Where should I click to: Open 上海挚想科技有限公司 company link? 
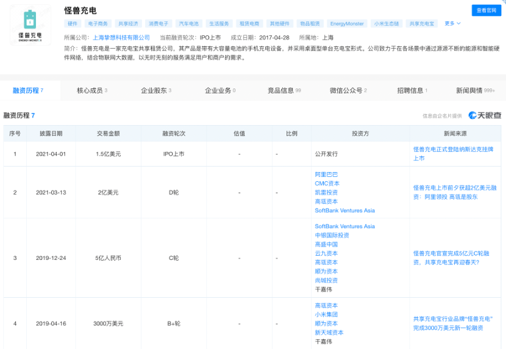point(121,37)
